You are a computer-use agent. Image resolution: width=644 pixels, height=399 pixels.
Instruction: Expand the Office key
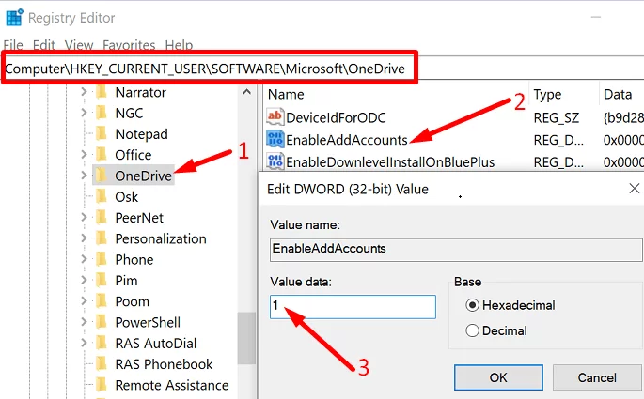pyautogui.click(x=84, y=155)
